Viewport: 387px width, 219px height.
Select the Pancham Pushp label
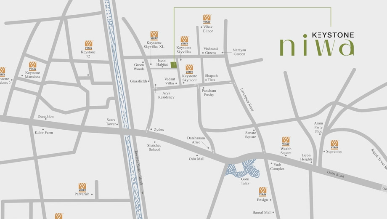coord(209,93)
